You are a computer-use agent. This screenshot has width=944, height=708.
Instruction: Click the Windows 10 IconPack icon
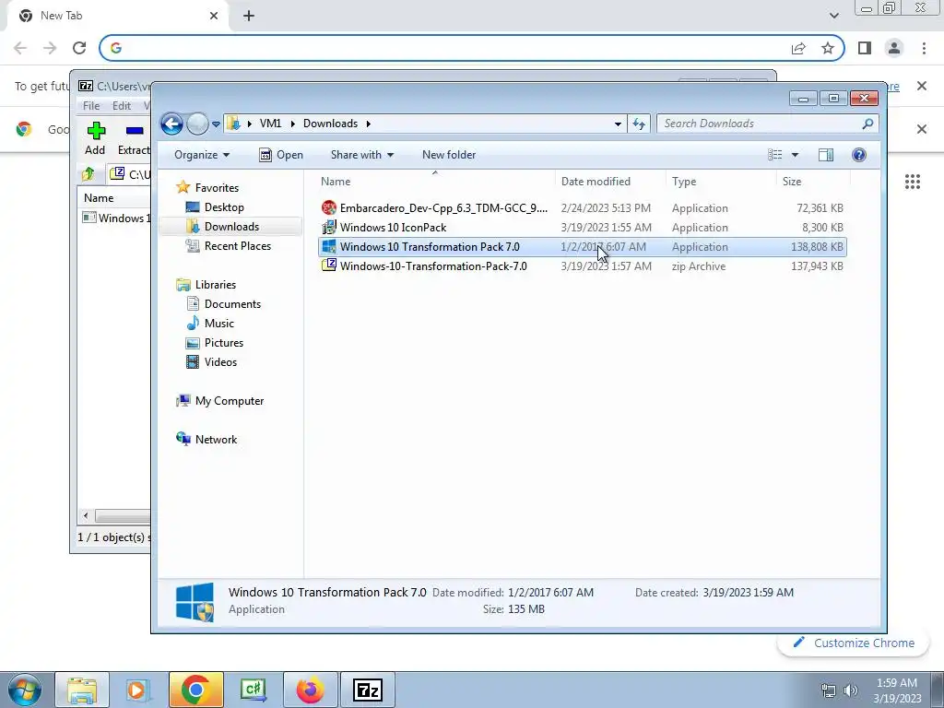click(x=329, y=228)
